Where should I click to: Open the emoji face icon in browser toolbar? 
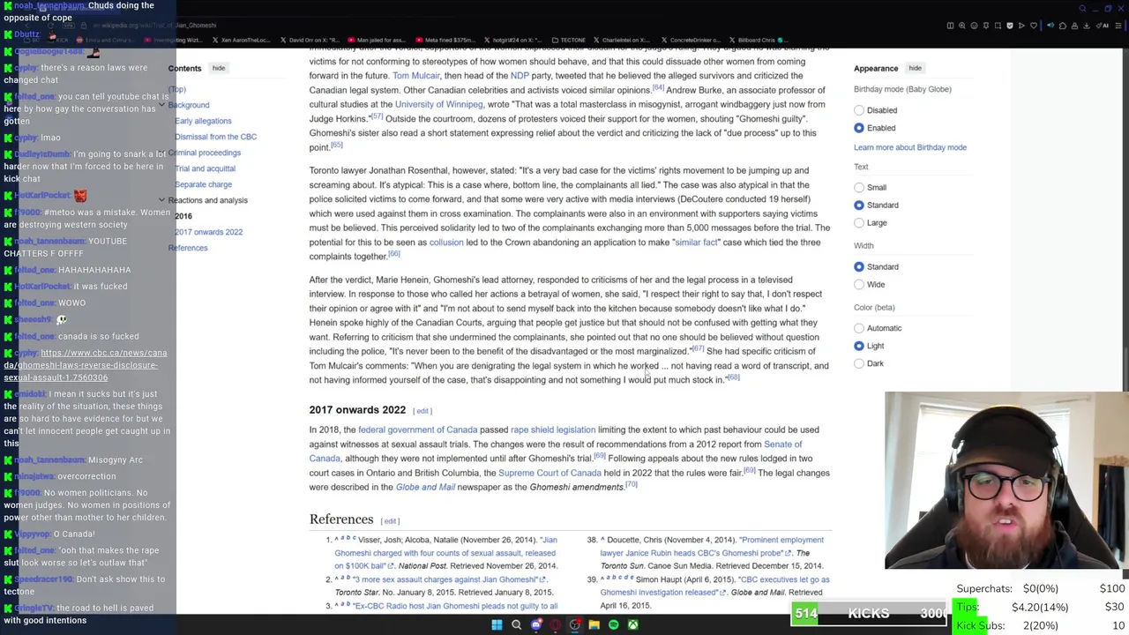tap(974, 26)
